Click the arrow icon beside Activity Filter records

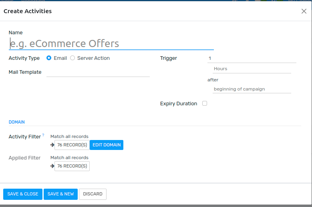(52, 145)
